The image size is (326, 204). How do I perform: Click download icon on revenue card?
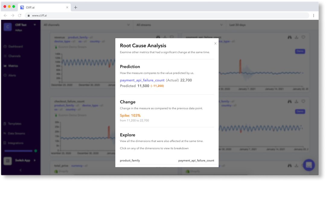click(165, 37)
